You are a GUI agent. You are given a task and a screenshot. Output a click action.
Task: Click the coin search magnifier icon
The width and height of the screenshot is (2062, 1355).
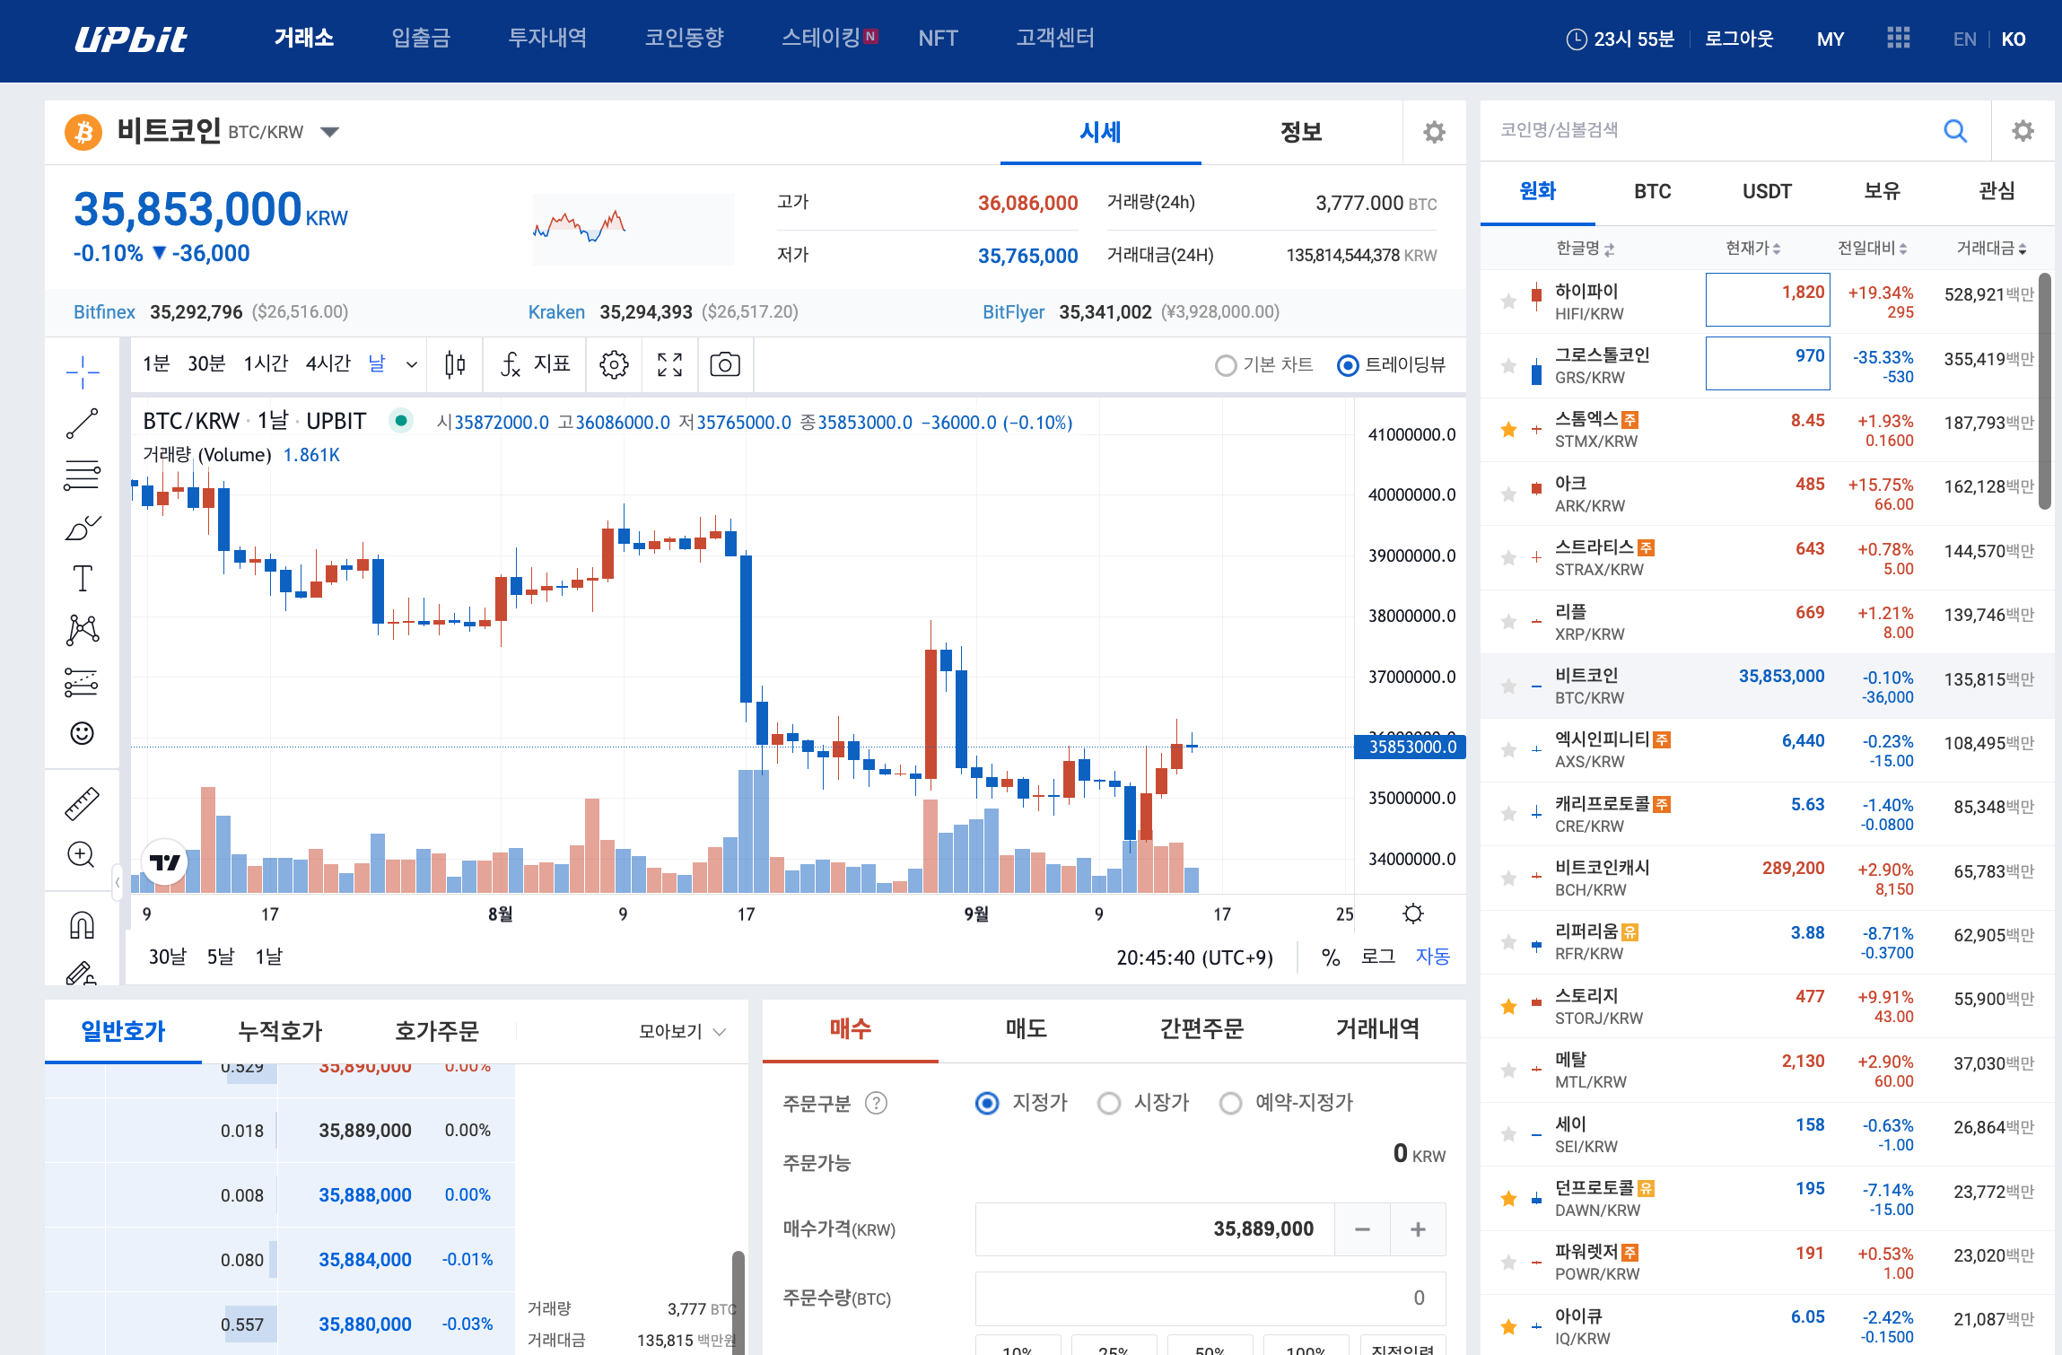coord(1955,131)
